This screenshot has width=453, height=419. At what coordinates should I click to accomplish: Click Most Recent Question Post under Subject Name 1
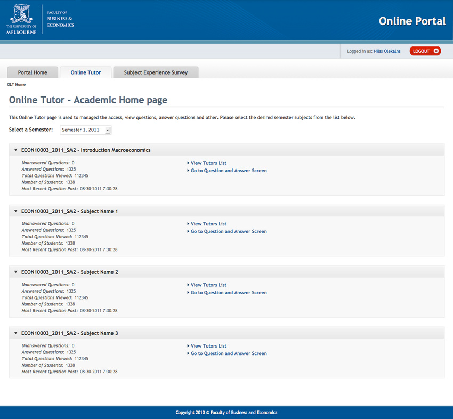click(69, 249)
